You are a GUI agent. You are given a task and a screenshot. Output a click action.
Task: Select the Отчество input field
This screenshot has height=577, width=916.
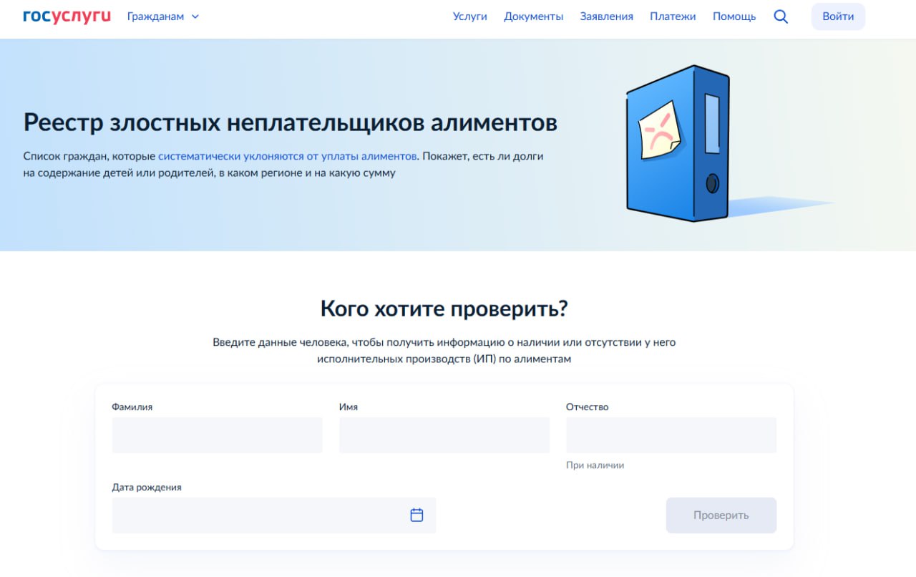tap(671, 435)
